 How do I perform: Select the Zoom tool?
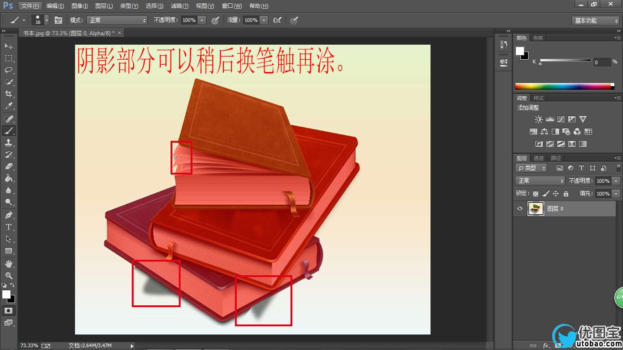pyautogui.click(x=9, y=276)
